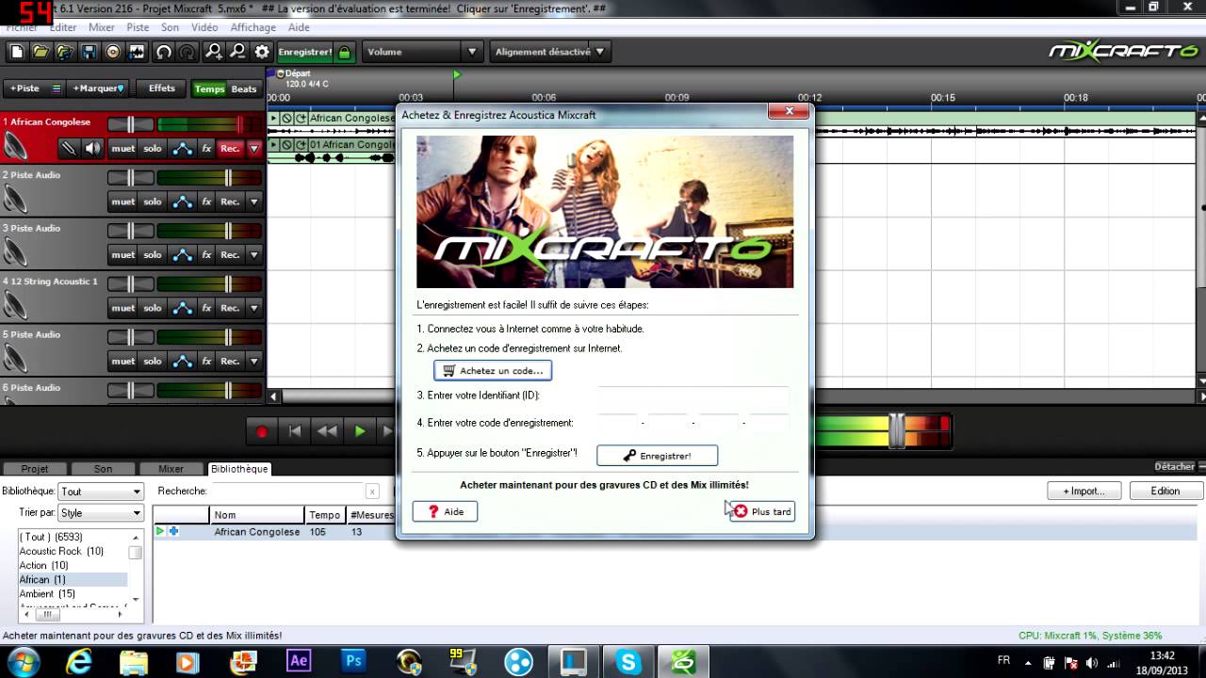The image size is (1206, 678).
Task: Zoom out with the magnifier minus icon
Action: [x=238, y=52]
